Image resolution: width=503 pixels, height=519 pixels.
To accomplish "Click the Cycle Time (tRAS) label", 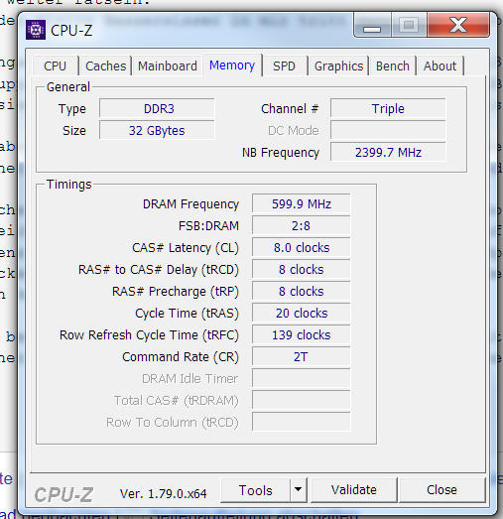I will click(187, 314).
